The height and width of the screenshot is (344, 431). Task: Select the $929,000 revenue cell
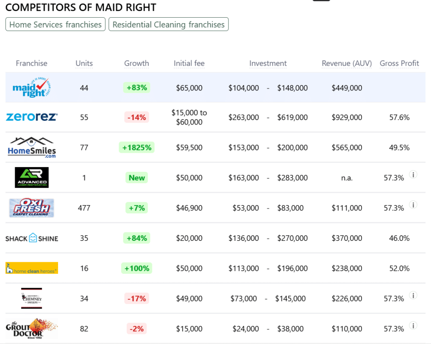[347, 117]
